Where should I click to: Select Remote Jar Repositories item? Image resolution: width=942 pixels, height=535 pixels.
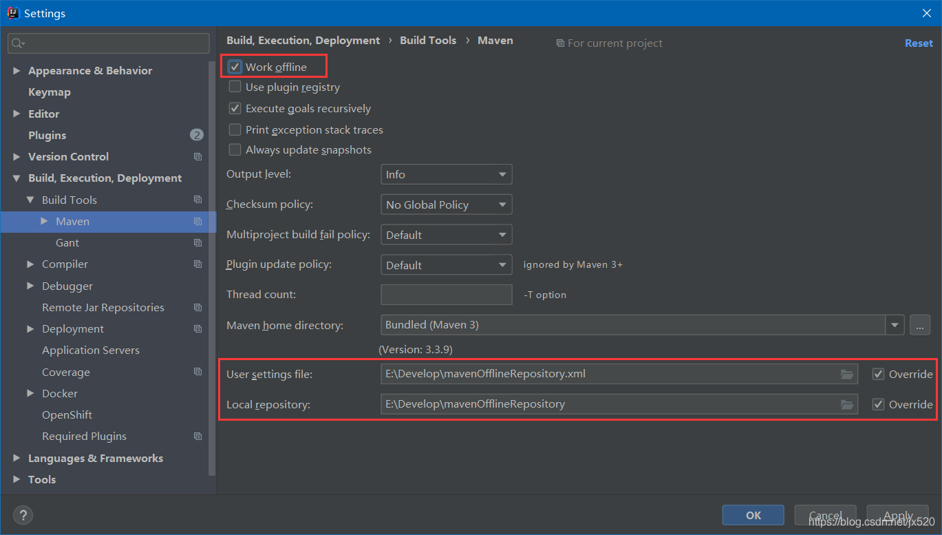coord(103,308)
